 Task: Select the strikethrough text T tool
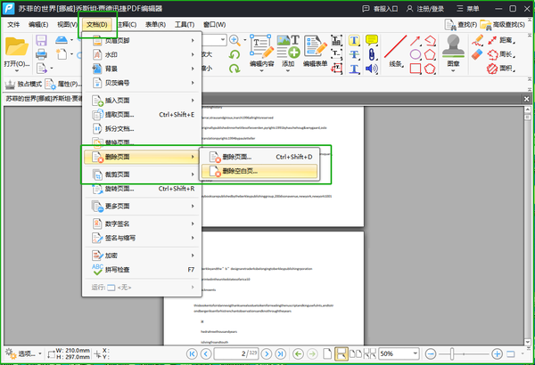[354, 54]
